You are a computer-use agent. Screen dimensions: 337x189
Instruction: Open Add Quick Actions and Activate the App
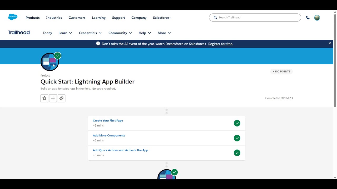pyautogui.click(x=120, y=150)
